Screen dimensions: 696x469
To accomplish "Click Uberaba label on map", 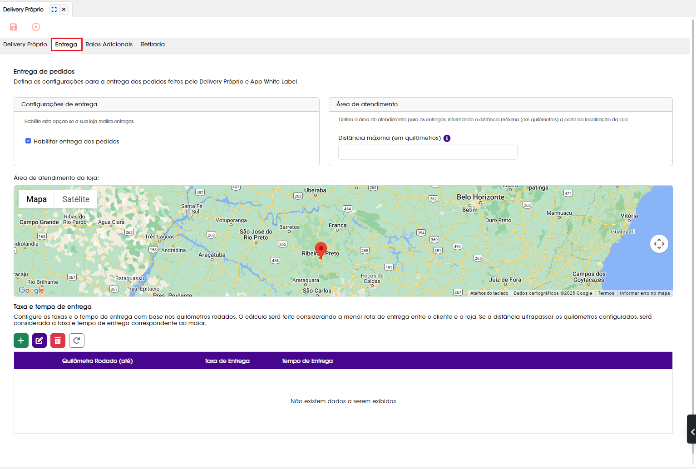I will [315, 190].
